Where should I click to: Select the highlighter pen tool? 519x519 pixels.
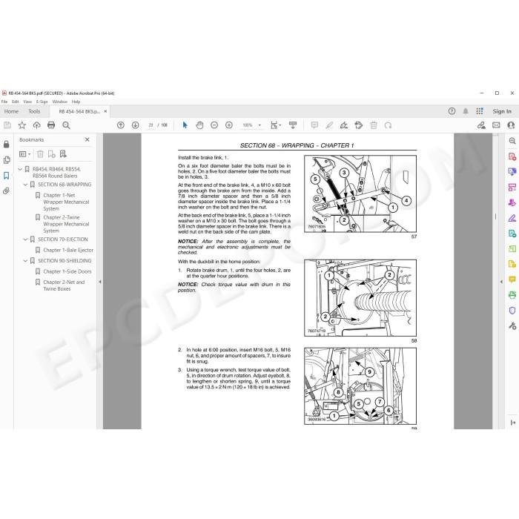click(x=329, y=125)
